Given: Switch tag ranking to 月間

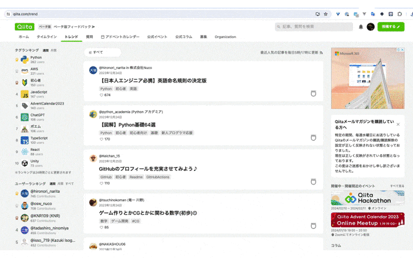Looking at the screenshot, I should click(54, 50).
